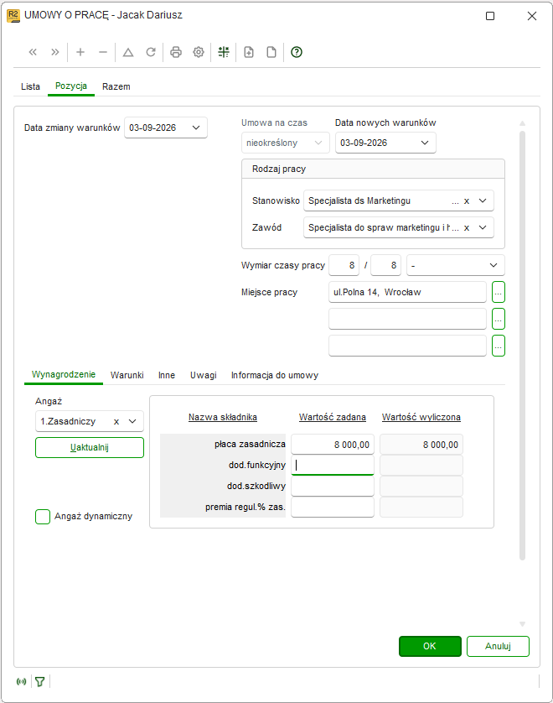The height and width of the screenshot is (703, 553).
Task: Click the second Wymiar czasu pracy number field
Action: click(x=386, y=265)
